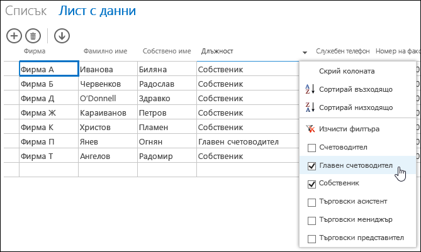Check the Търговски асистент filter checkbox
This screenshot has height=252, width=421.
tap(312, 202)
